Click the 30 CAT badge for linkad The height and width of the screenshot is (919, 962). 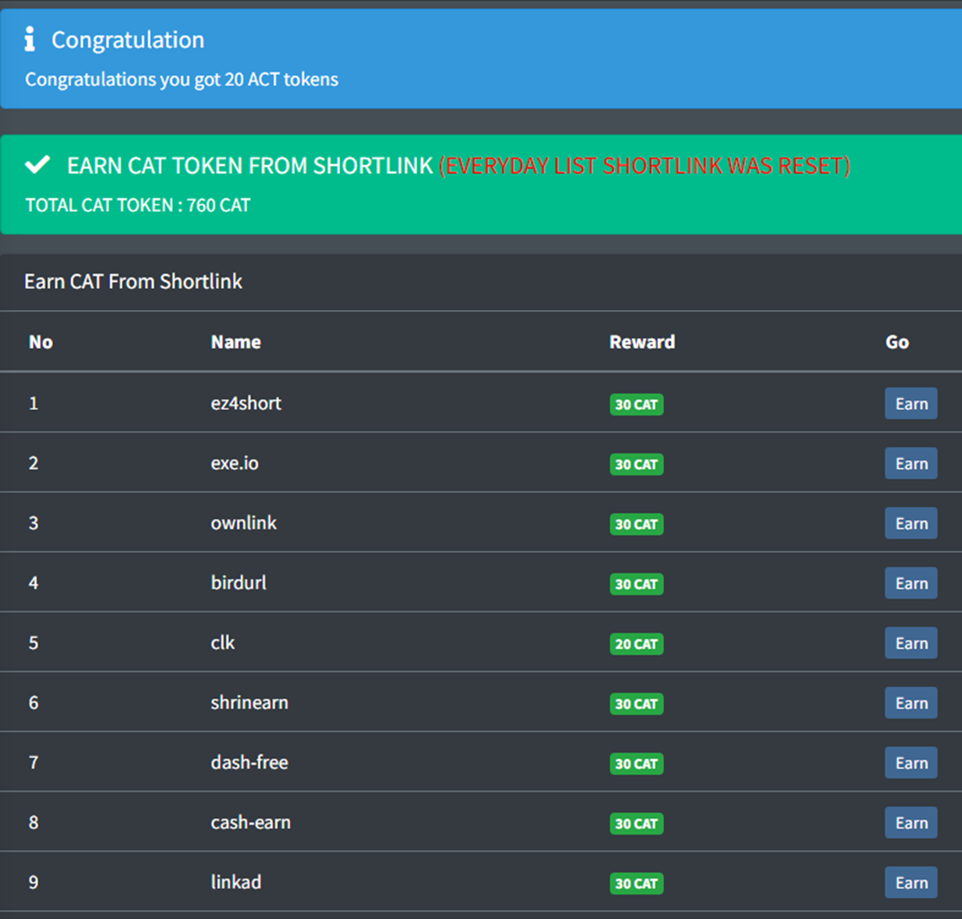637,884
